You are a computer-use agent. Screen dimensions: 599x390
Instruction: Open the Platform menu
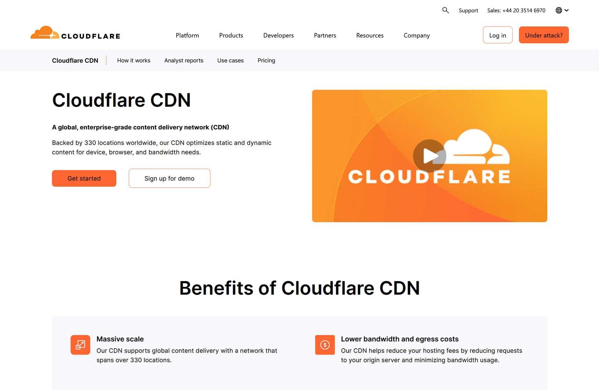point(187,35)
